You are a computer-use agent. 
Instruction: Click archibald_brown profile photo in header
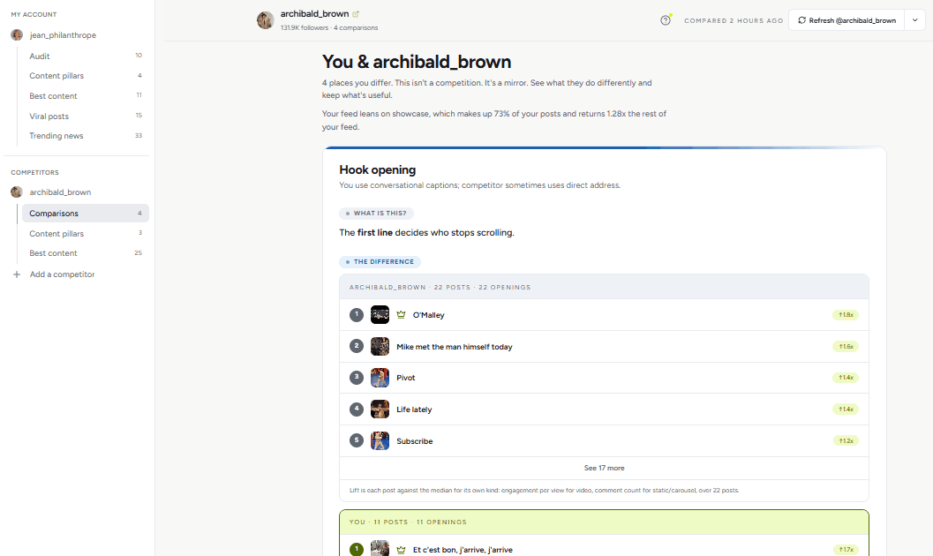266,20
